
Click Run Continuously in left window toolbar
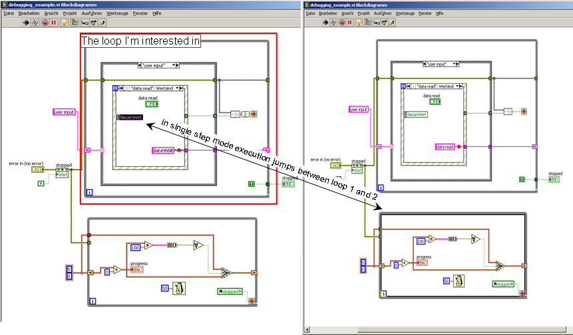click(x=36, y=23)
